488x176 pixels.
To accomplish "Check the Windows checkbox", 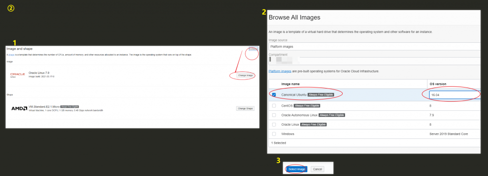I will 274,134.
